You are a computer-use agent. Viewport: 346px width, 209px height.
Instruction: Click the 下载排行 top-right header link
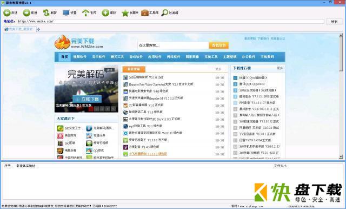click(x=263, y=38)
